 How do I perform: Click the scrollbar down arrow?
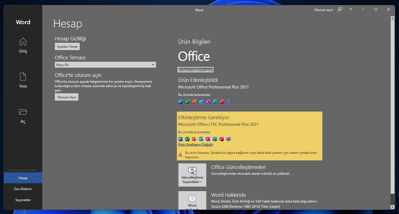pos(393,207)
